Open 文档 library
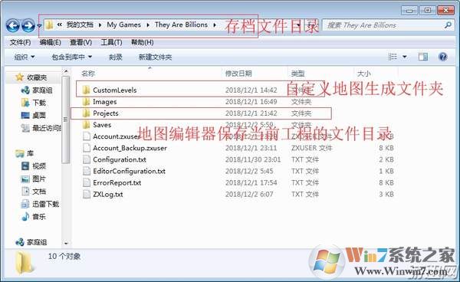 click(39, 192)
